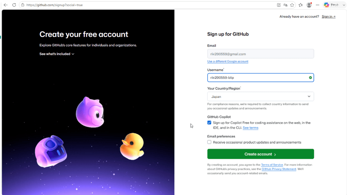Click the split screen icon in the address bar

(x=279, y=5)
